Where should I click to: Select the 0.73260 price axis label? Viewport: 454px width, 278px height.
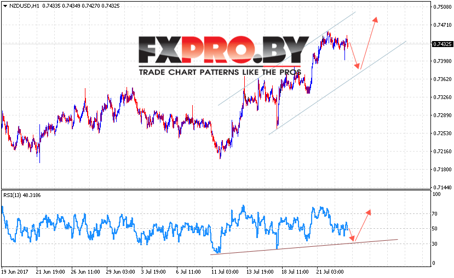coord(442,97)
